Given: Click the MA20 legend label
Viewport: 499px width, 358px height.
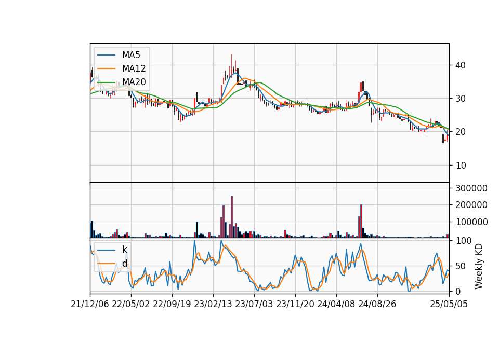Looking at the screenshot, I should (x=134, y=82).
